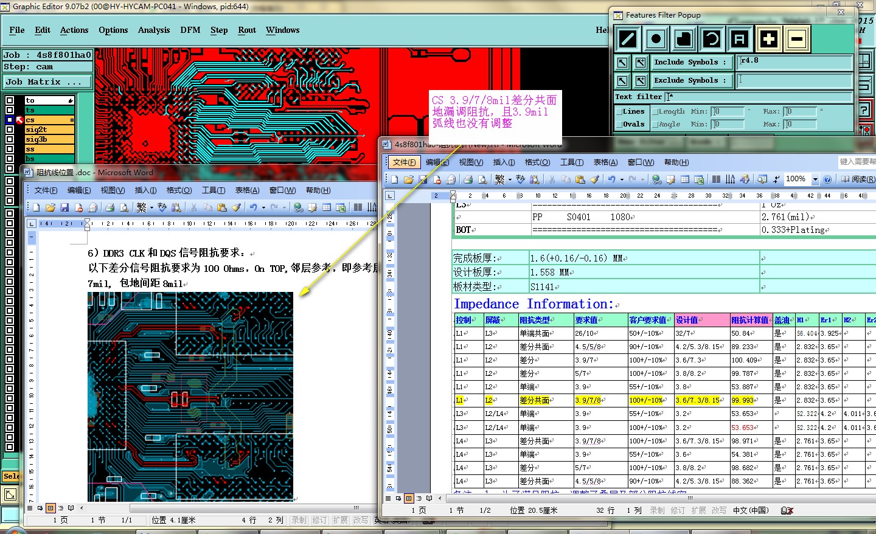Select the Text feature filter icon

pos(740,40)
